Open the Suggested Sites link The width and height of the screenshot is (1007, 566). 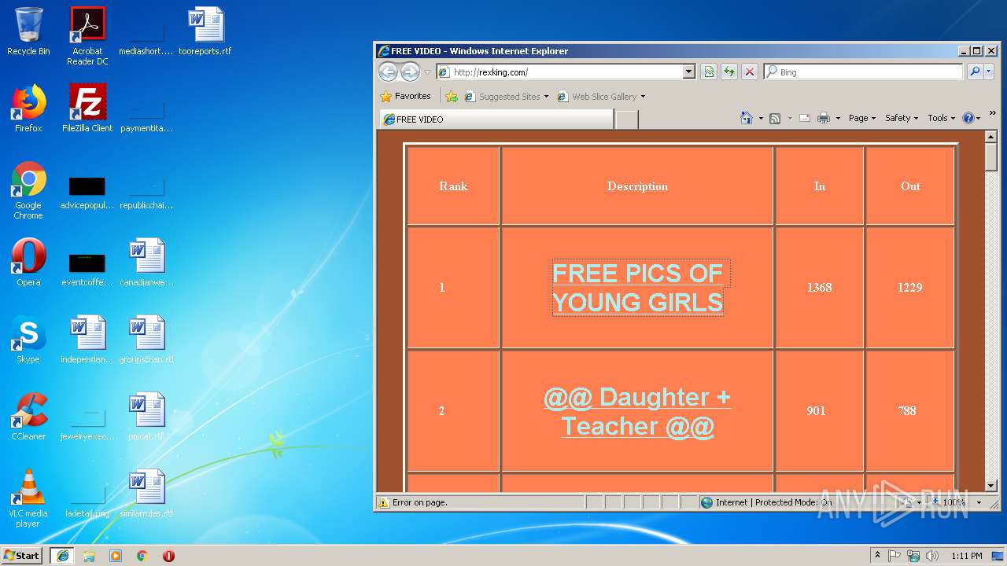(x=507, y=97)
